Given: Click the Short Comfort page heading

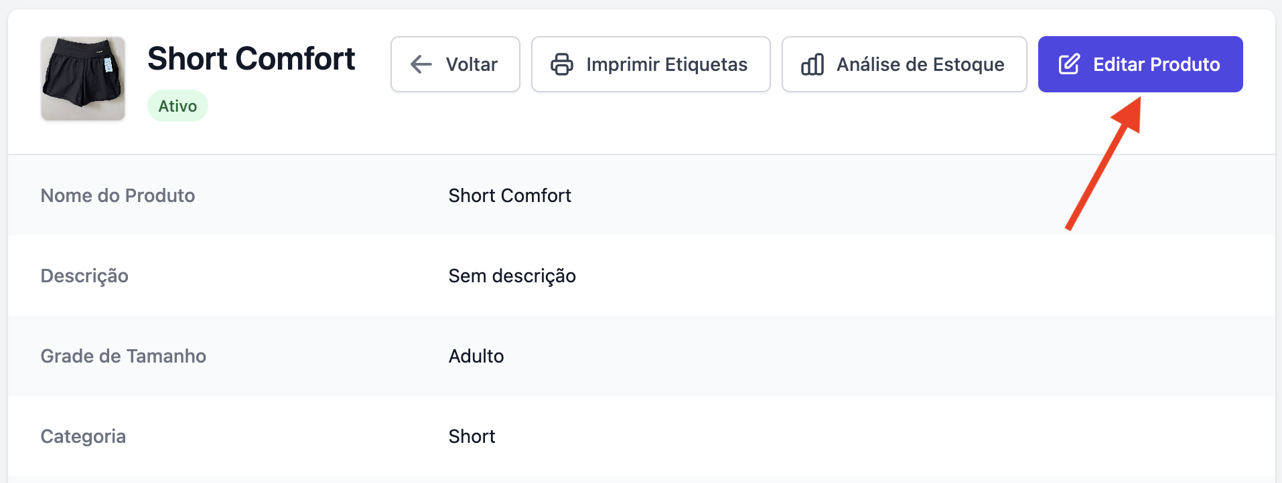Looking at the screenshot, I should [x=251, y=59].
